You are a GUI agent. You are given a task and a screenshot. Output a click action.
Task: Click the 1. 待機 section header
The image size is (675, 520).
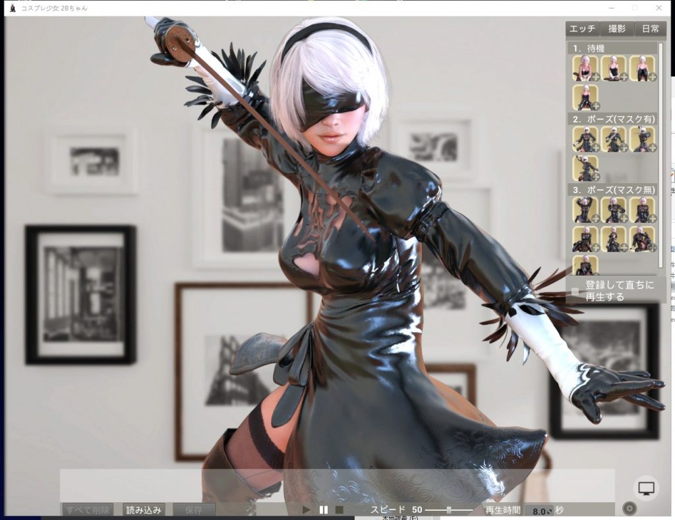(612, 48)
